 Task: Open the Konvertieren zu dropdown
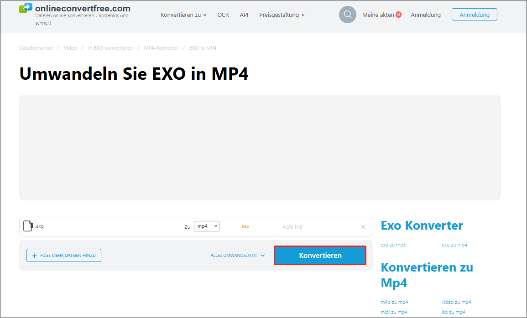(183, 15)
